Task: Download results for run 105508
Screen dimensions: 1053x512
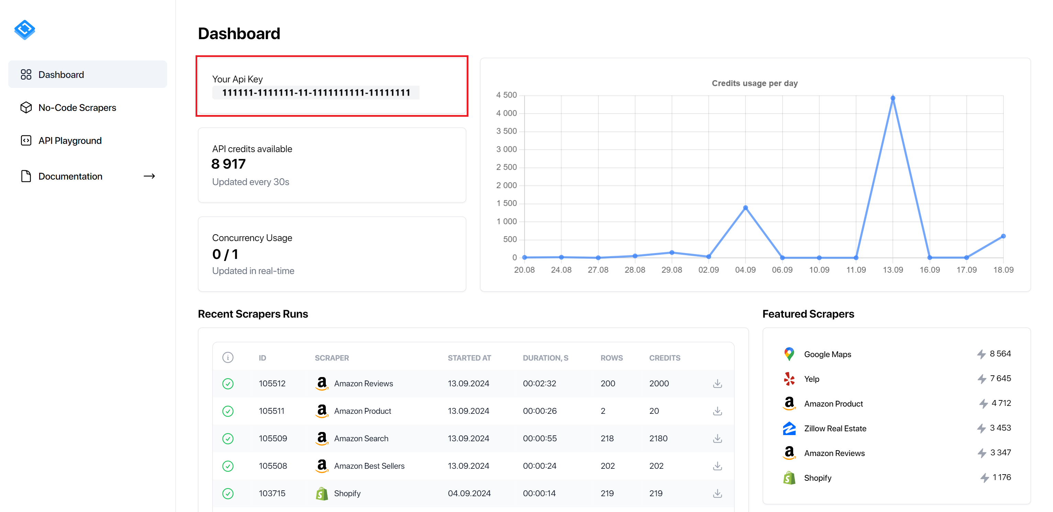Action: point(717,465)
